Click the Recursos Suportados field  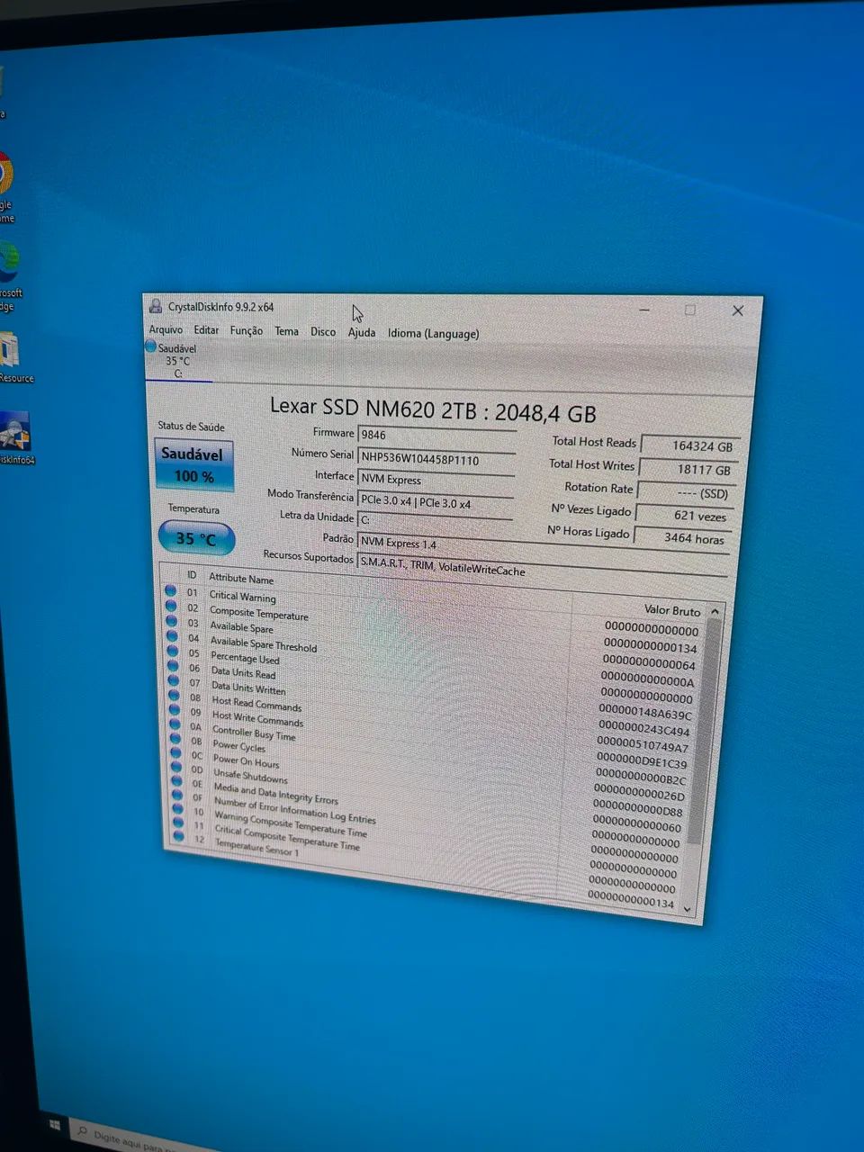pos(544,568)
